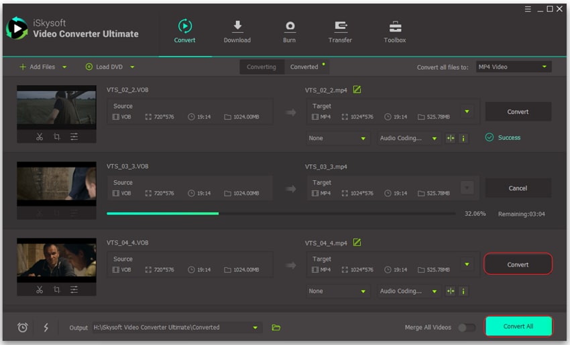
Task: Click the 32.06% progress percentage
Action: point(475,214)
